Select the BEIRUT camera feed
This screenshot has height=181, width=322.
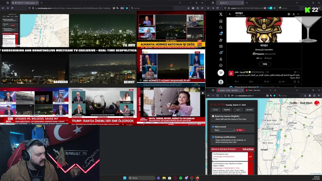pyautogui.click(x=103, y=68)
